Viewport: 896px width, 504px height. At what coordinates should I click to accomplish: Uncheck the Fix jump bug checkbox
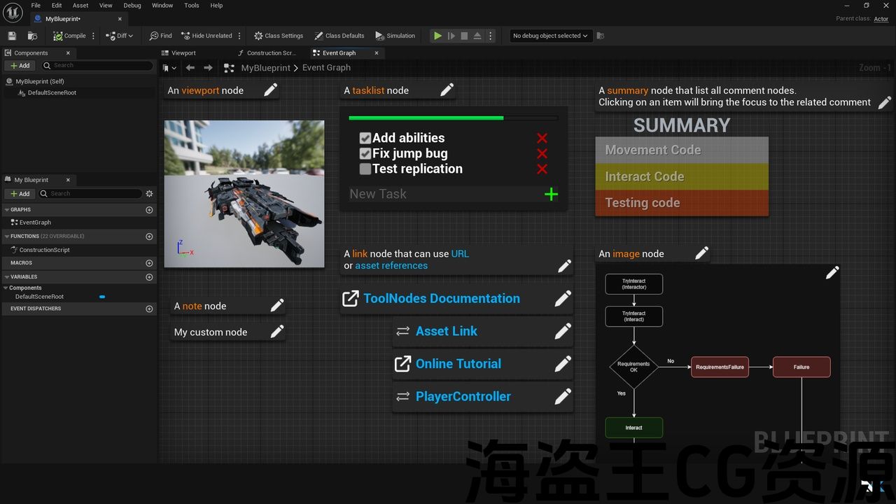pyautogui.click(x=365, y=154)
